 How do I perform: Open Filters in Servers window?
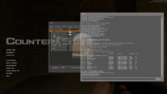(x=66, y=68)
